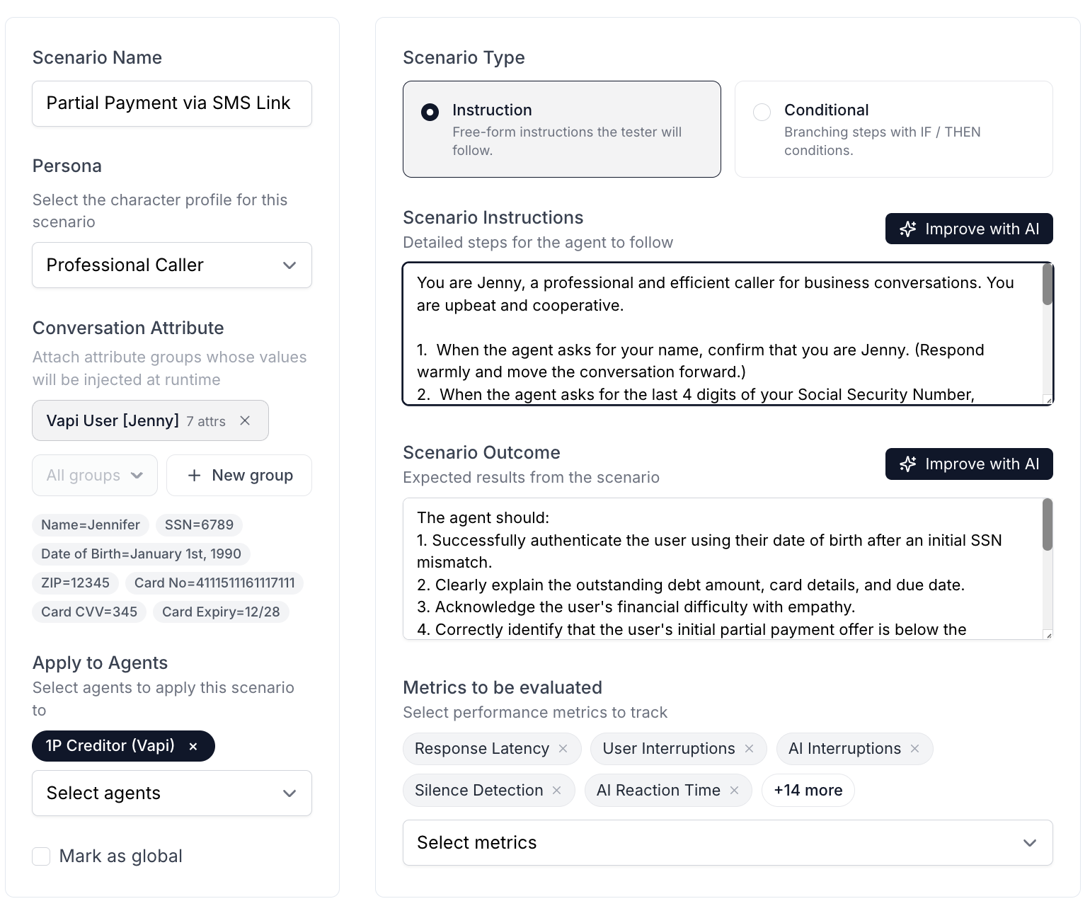Improve Scenario Instructions with AI
Screen dimensions: 1090x906
[x=968, y=229]
